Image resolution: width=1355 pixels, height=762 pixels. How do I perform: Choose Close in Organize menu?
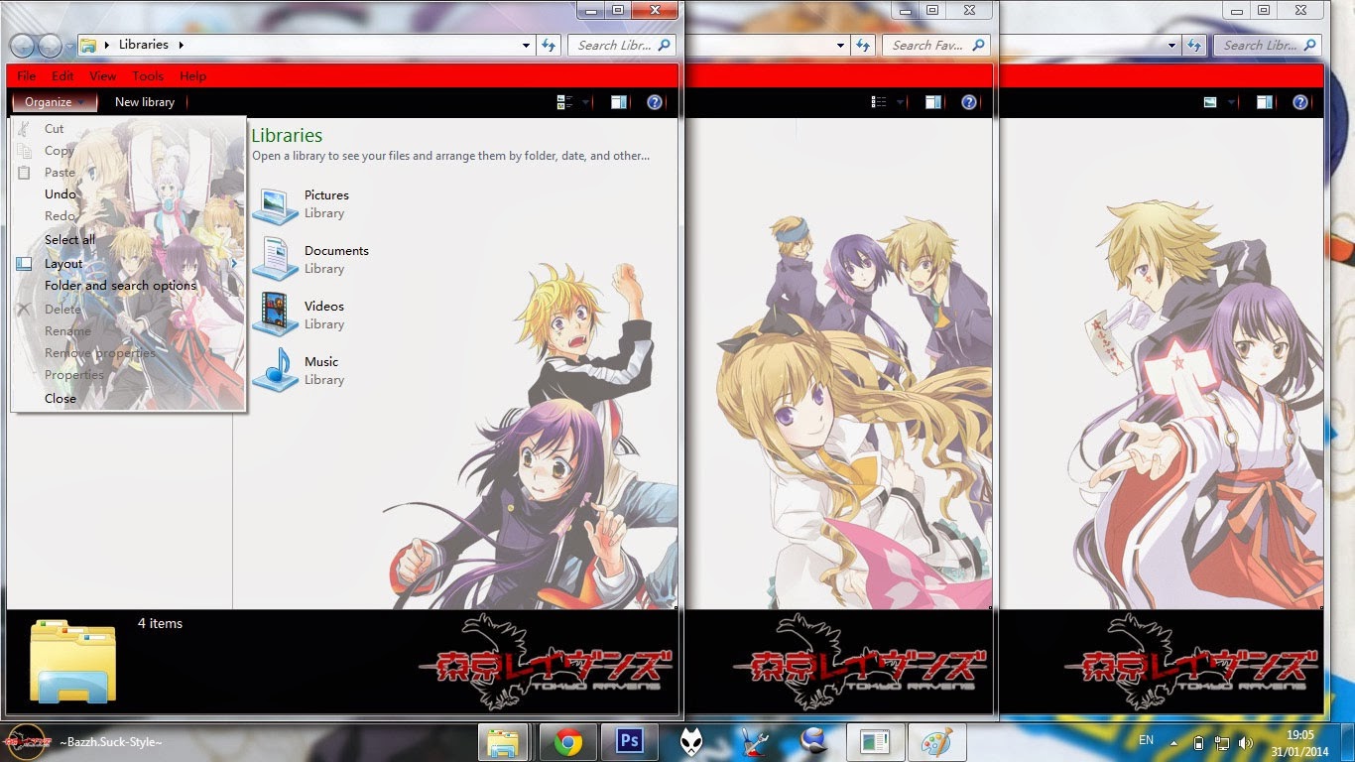(127, 398)
